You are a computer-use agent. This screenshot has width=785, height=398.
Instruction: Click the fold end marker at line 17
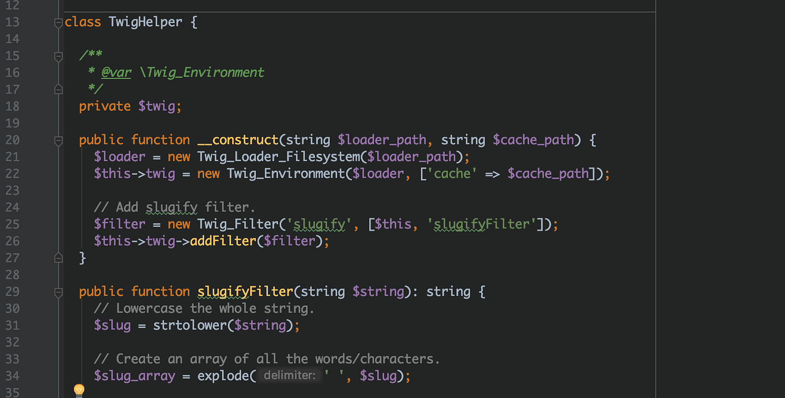click(x=58, y=88)
